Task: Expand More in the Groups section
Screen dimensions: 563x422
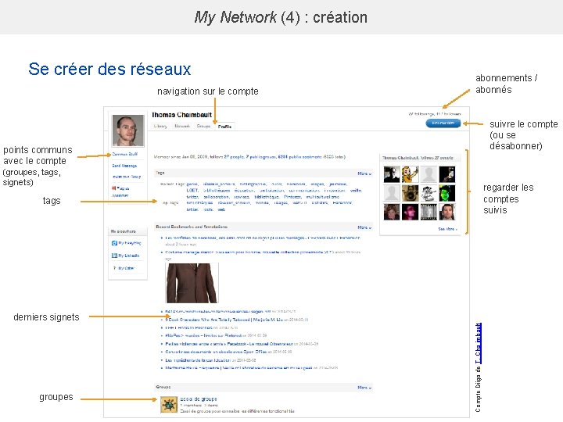Action: pyautogui.click(x=364, y=388)
